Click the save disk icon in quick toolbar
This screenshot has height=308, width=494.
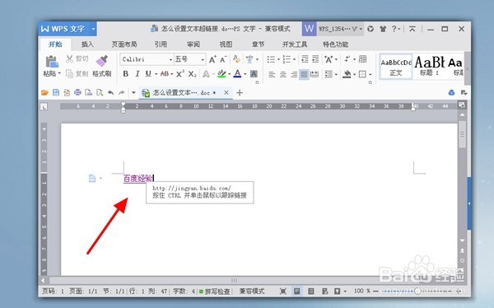coord(56,93)
